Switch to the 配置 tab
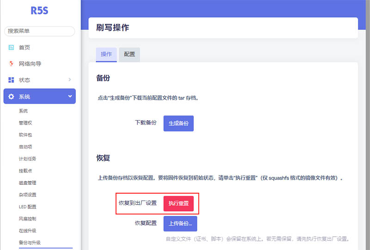Image resolution: width=370 pixels, height=250 pixels. (129, 54)
